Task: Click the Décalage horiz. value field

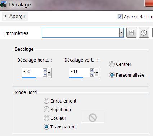Action: 32,72
